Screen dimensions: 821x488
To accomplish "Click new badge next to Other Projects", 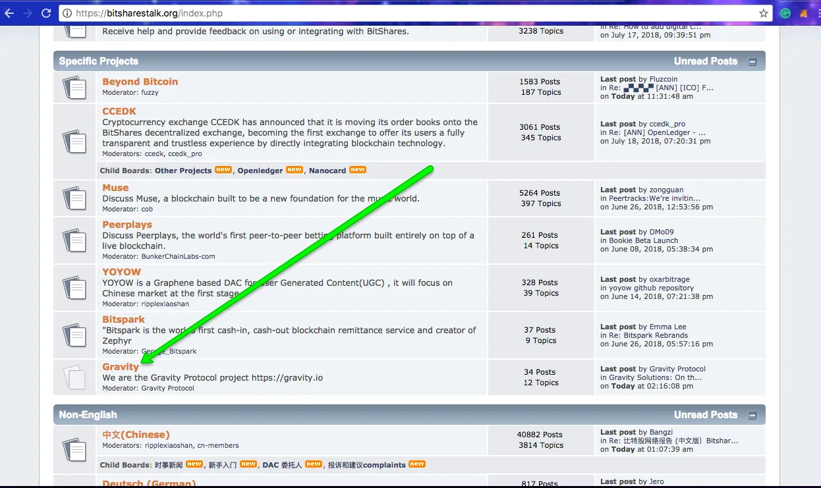I will (x=223, y=169).
